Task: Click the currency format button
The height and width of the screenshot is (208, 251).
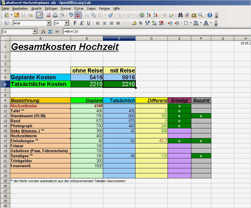Action: [x=134, y=23]
